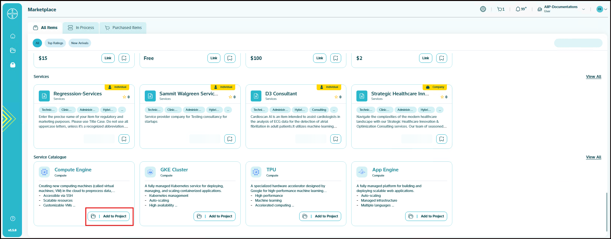Bookmark the Regresssion-Services card
The image size is (611, 239).
click(x=124, y=139)
